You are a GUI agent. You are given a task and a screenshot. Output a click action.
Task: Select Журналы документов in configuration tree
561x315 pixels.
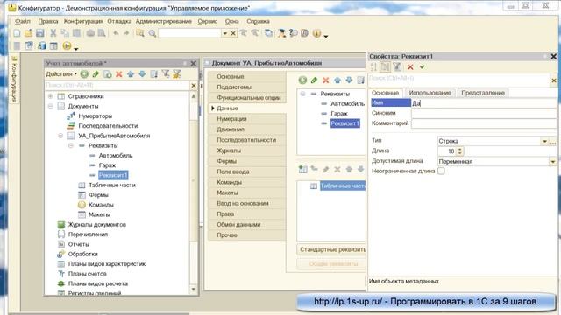coord(97,224)
